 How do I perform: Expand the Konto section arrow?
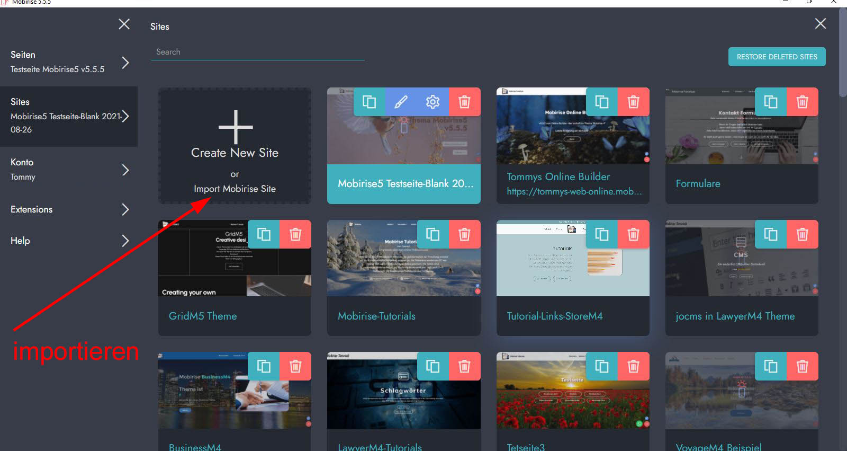125,170
